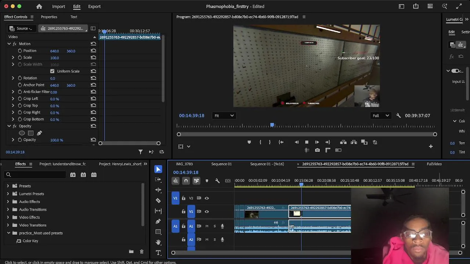470x264 pixels.
Task: Open the Program Monitor button editor plus
Action: click(431, 147)
